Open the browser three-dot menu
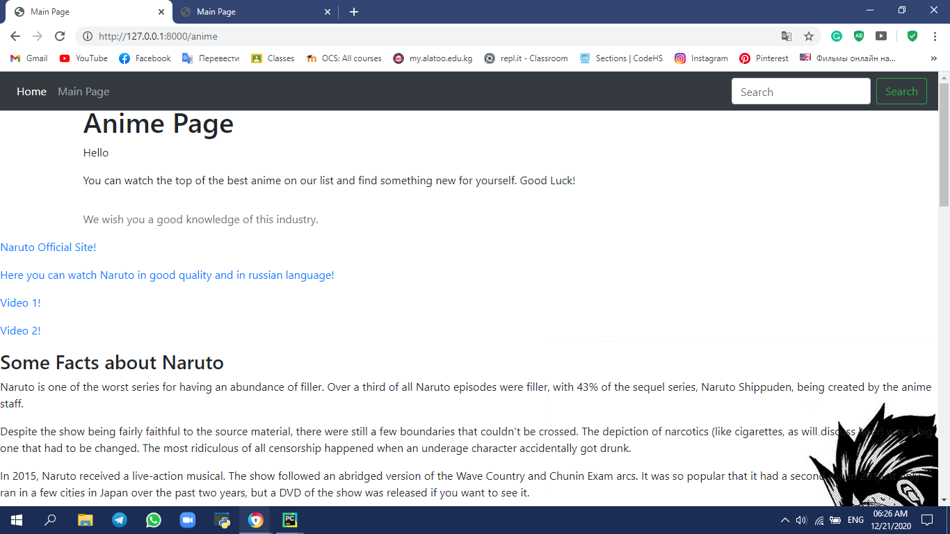Viewport: 950px width, 534px height. tap(935, 36)
